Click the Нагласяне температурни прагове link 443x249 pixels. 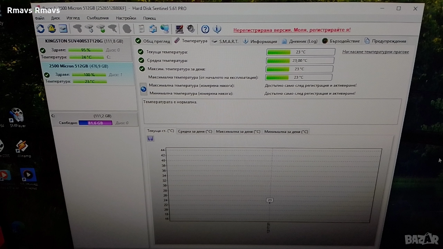(376, 52)
